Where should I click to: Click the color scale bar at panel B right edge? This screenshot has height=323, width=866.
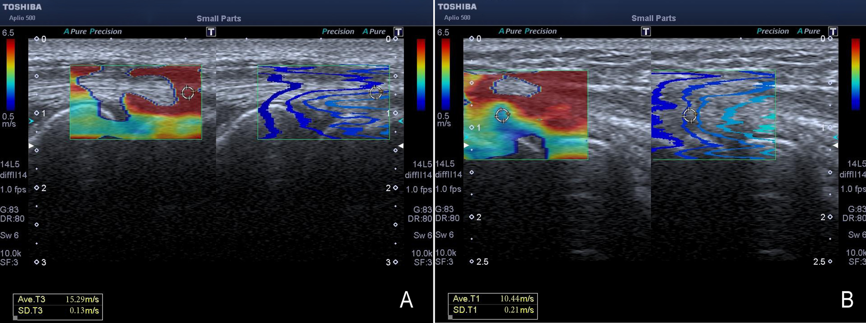pyautogui.click(x=856, y=74)
